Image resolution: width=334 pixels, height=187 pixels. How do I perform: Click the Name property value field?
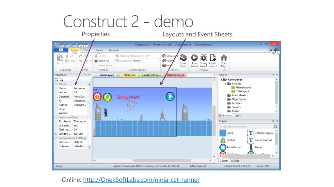click(x=80, y=88)
